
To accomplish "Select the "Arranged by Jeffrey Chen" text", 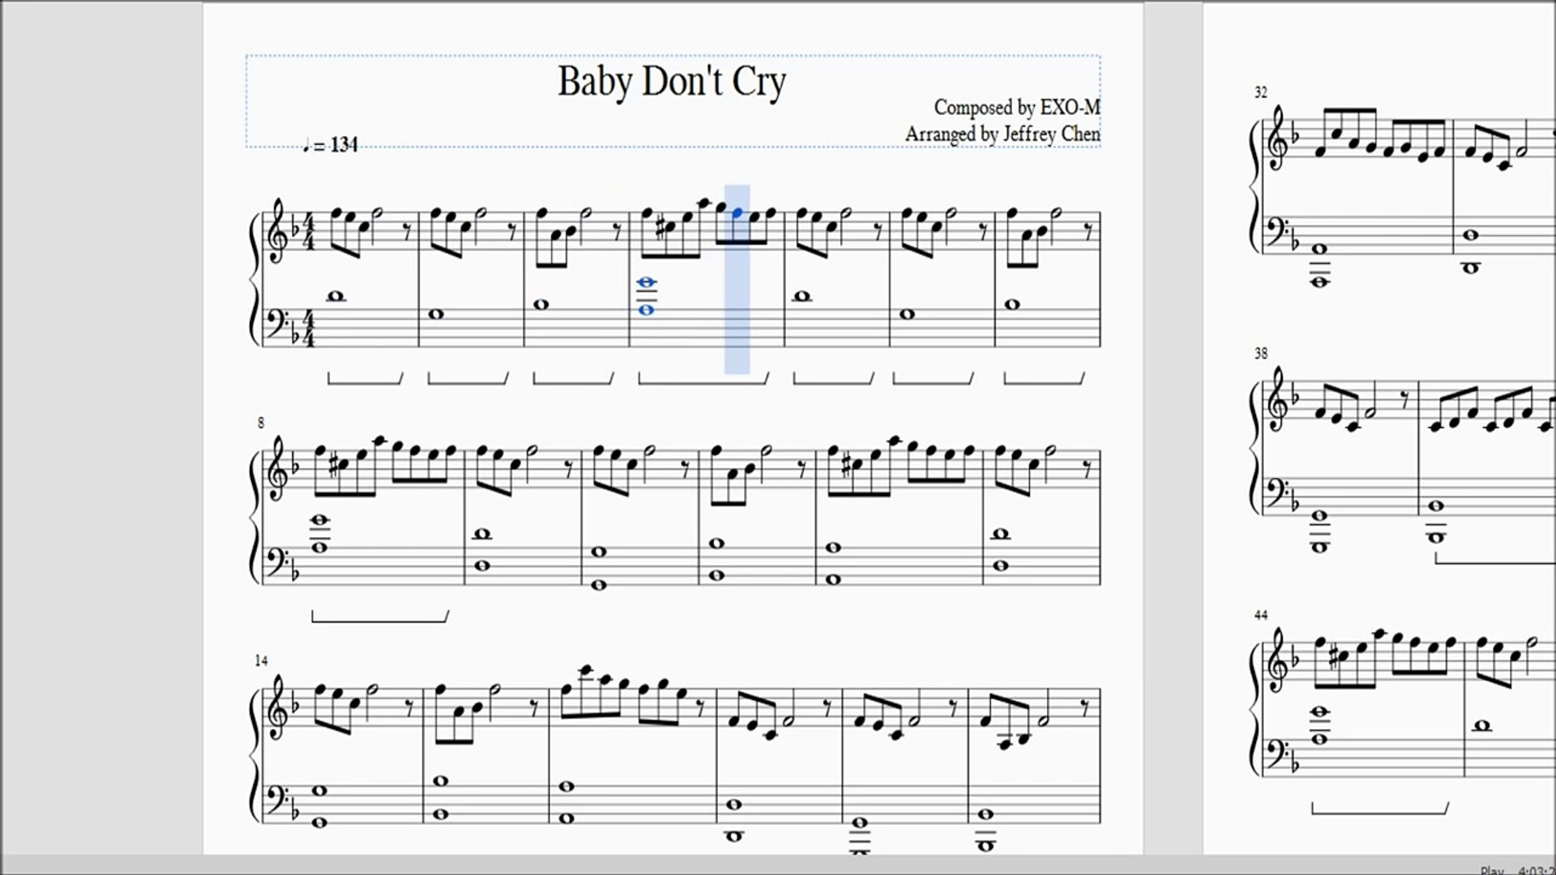I will (x=1002, y=134).
